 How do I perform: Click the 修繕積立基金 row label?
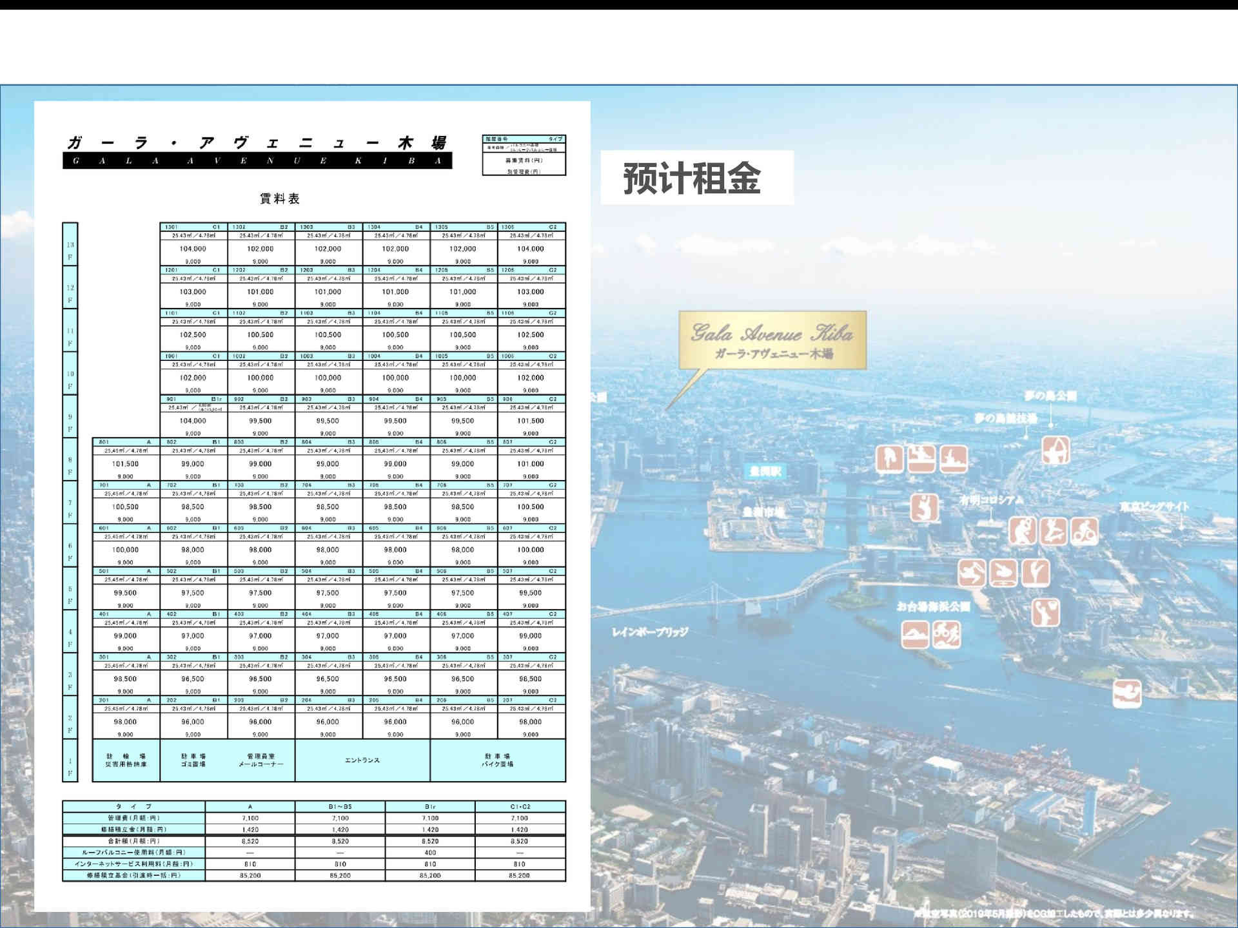(134, 876)
